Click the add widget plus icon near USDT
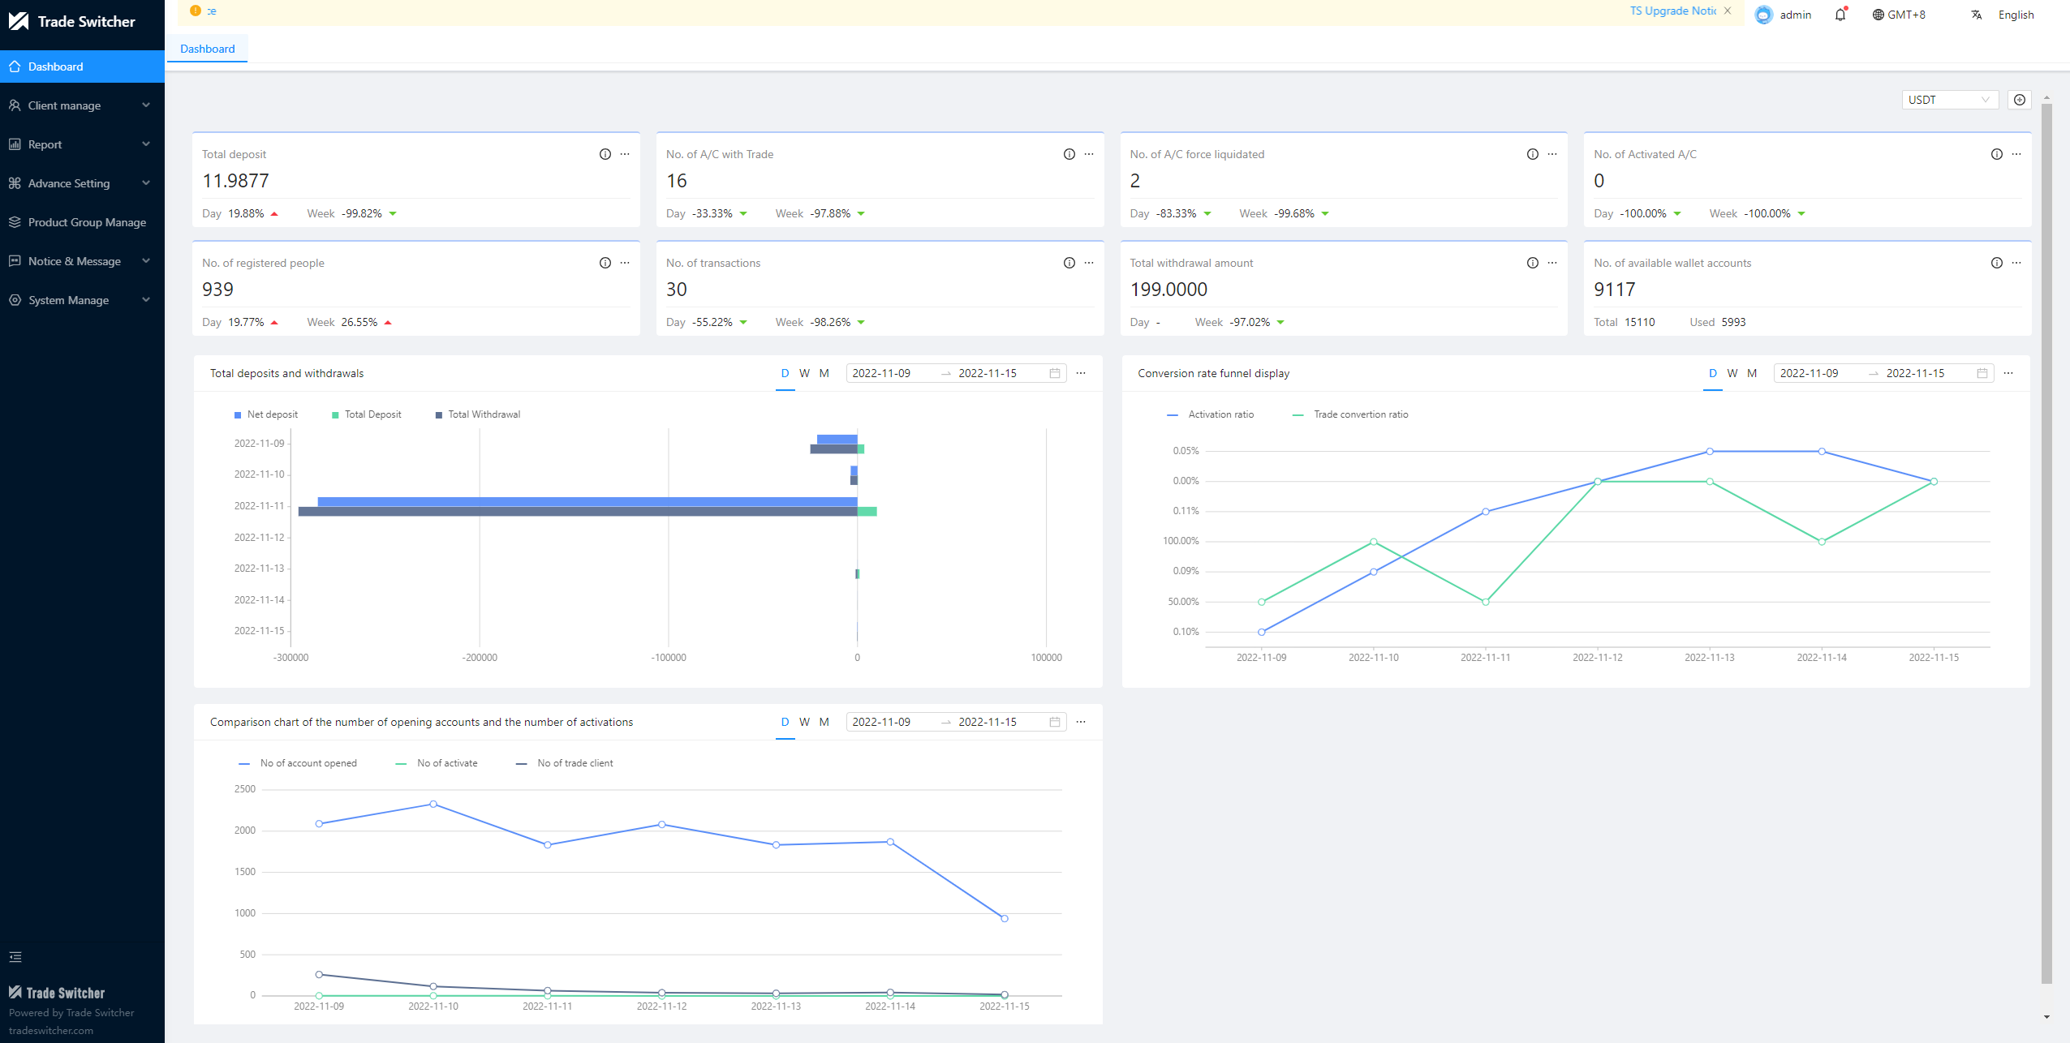This screenshot has height=1043, width=2070. 2020,100
